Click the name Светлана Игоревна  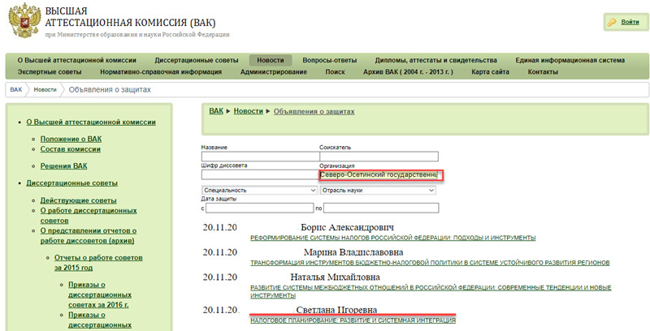[336, 310]
